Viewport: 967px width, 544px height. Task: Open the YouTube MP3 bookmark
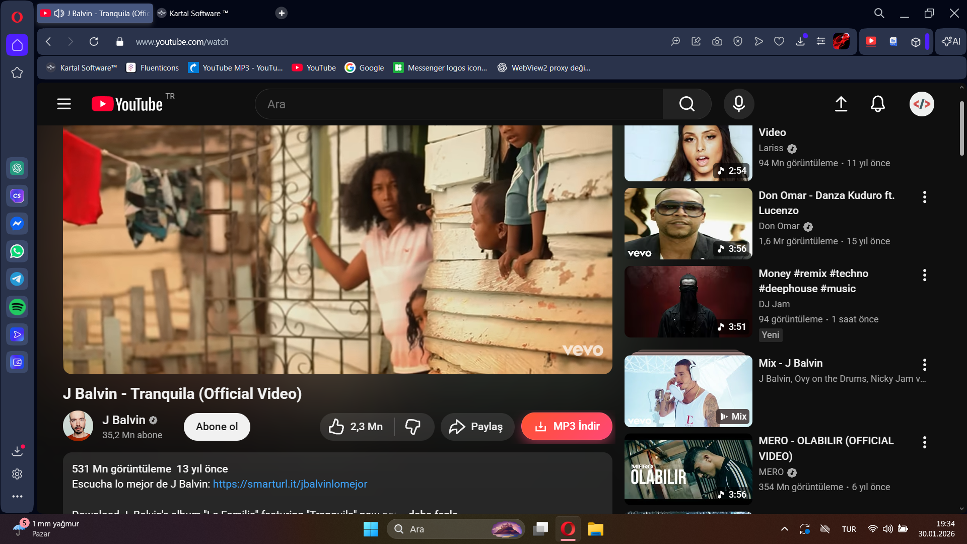pyautogui.click(x=236, y=67)
